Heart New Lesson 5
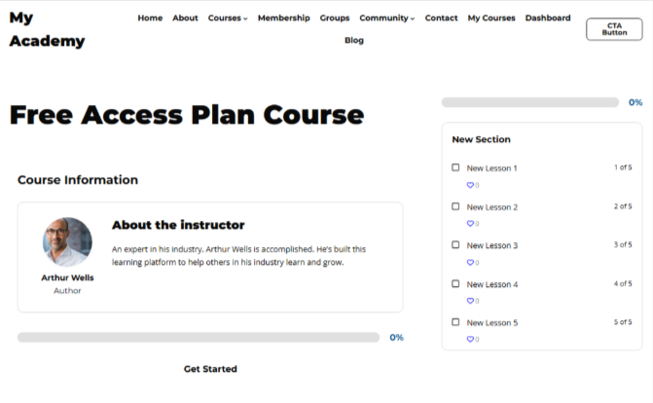The image size is (653, 403). tap(470, 340)
